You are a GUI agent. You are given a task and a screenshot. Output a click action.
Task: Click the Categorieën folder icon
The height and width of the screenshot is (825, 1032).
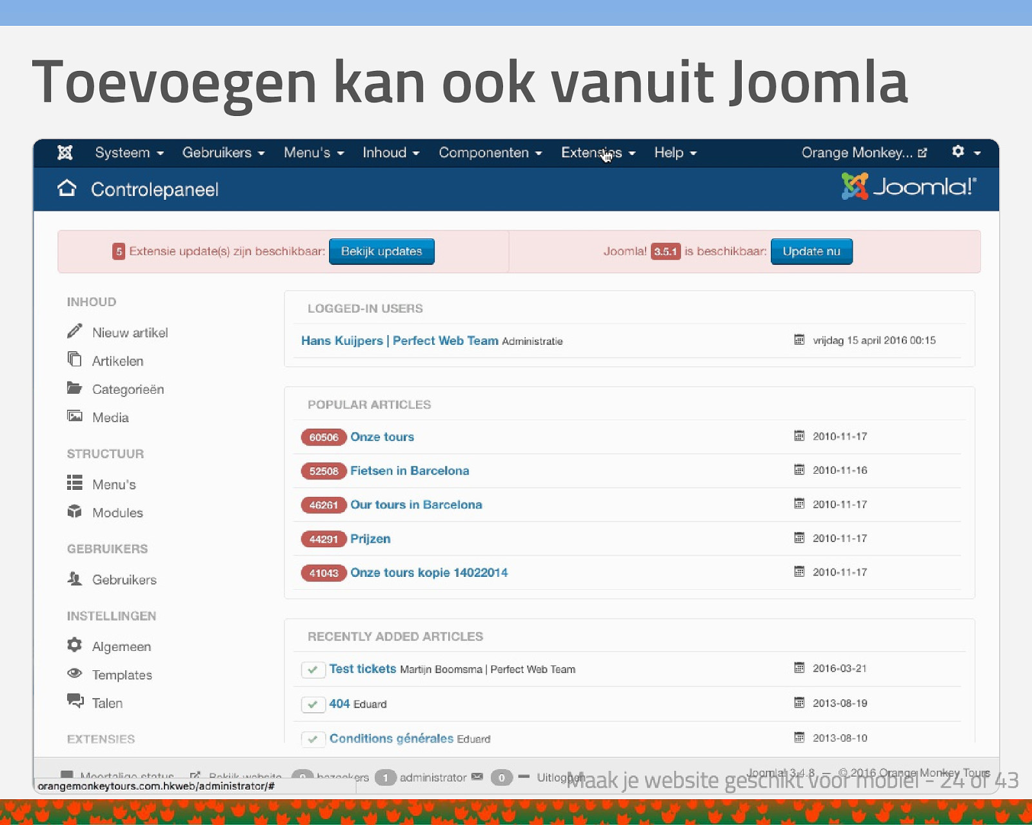tap(75, 388)
